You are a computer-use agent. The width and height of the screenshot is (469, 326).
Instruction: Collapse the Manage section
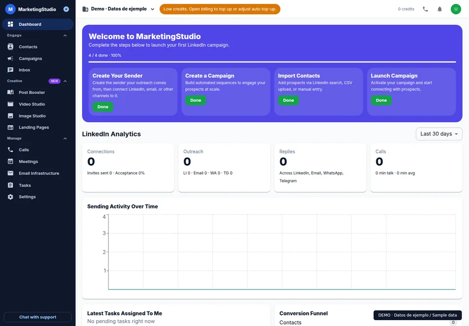pos(65,138)
